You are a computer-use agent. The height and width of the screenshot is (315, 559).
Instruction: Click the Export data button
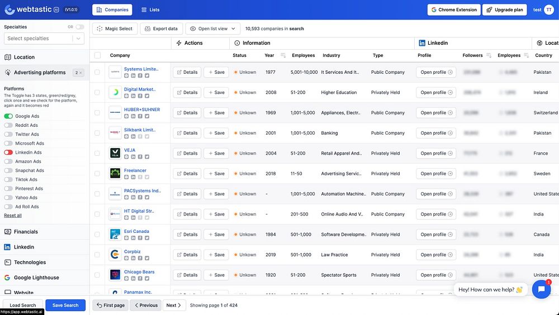162,28
